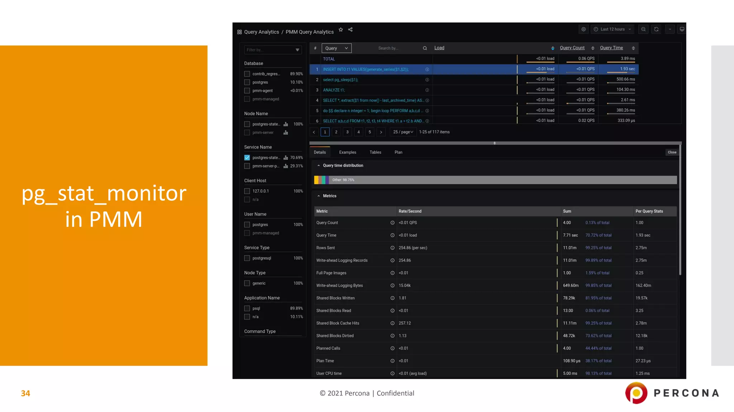Image resolution: width=734 pixels, height=412 pixels.
Task: Open dashboard icon next to postgres-state node name
Action: pyautogui.click(x=286, y=124)
